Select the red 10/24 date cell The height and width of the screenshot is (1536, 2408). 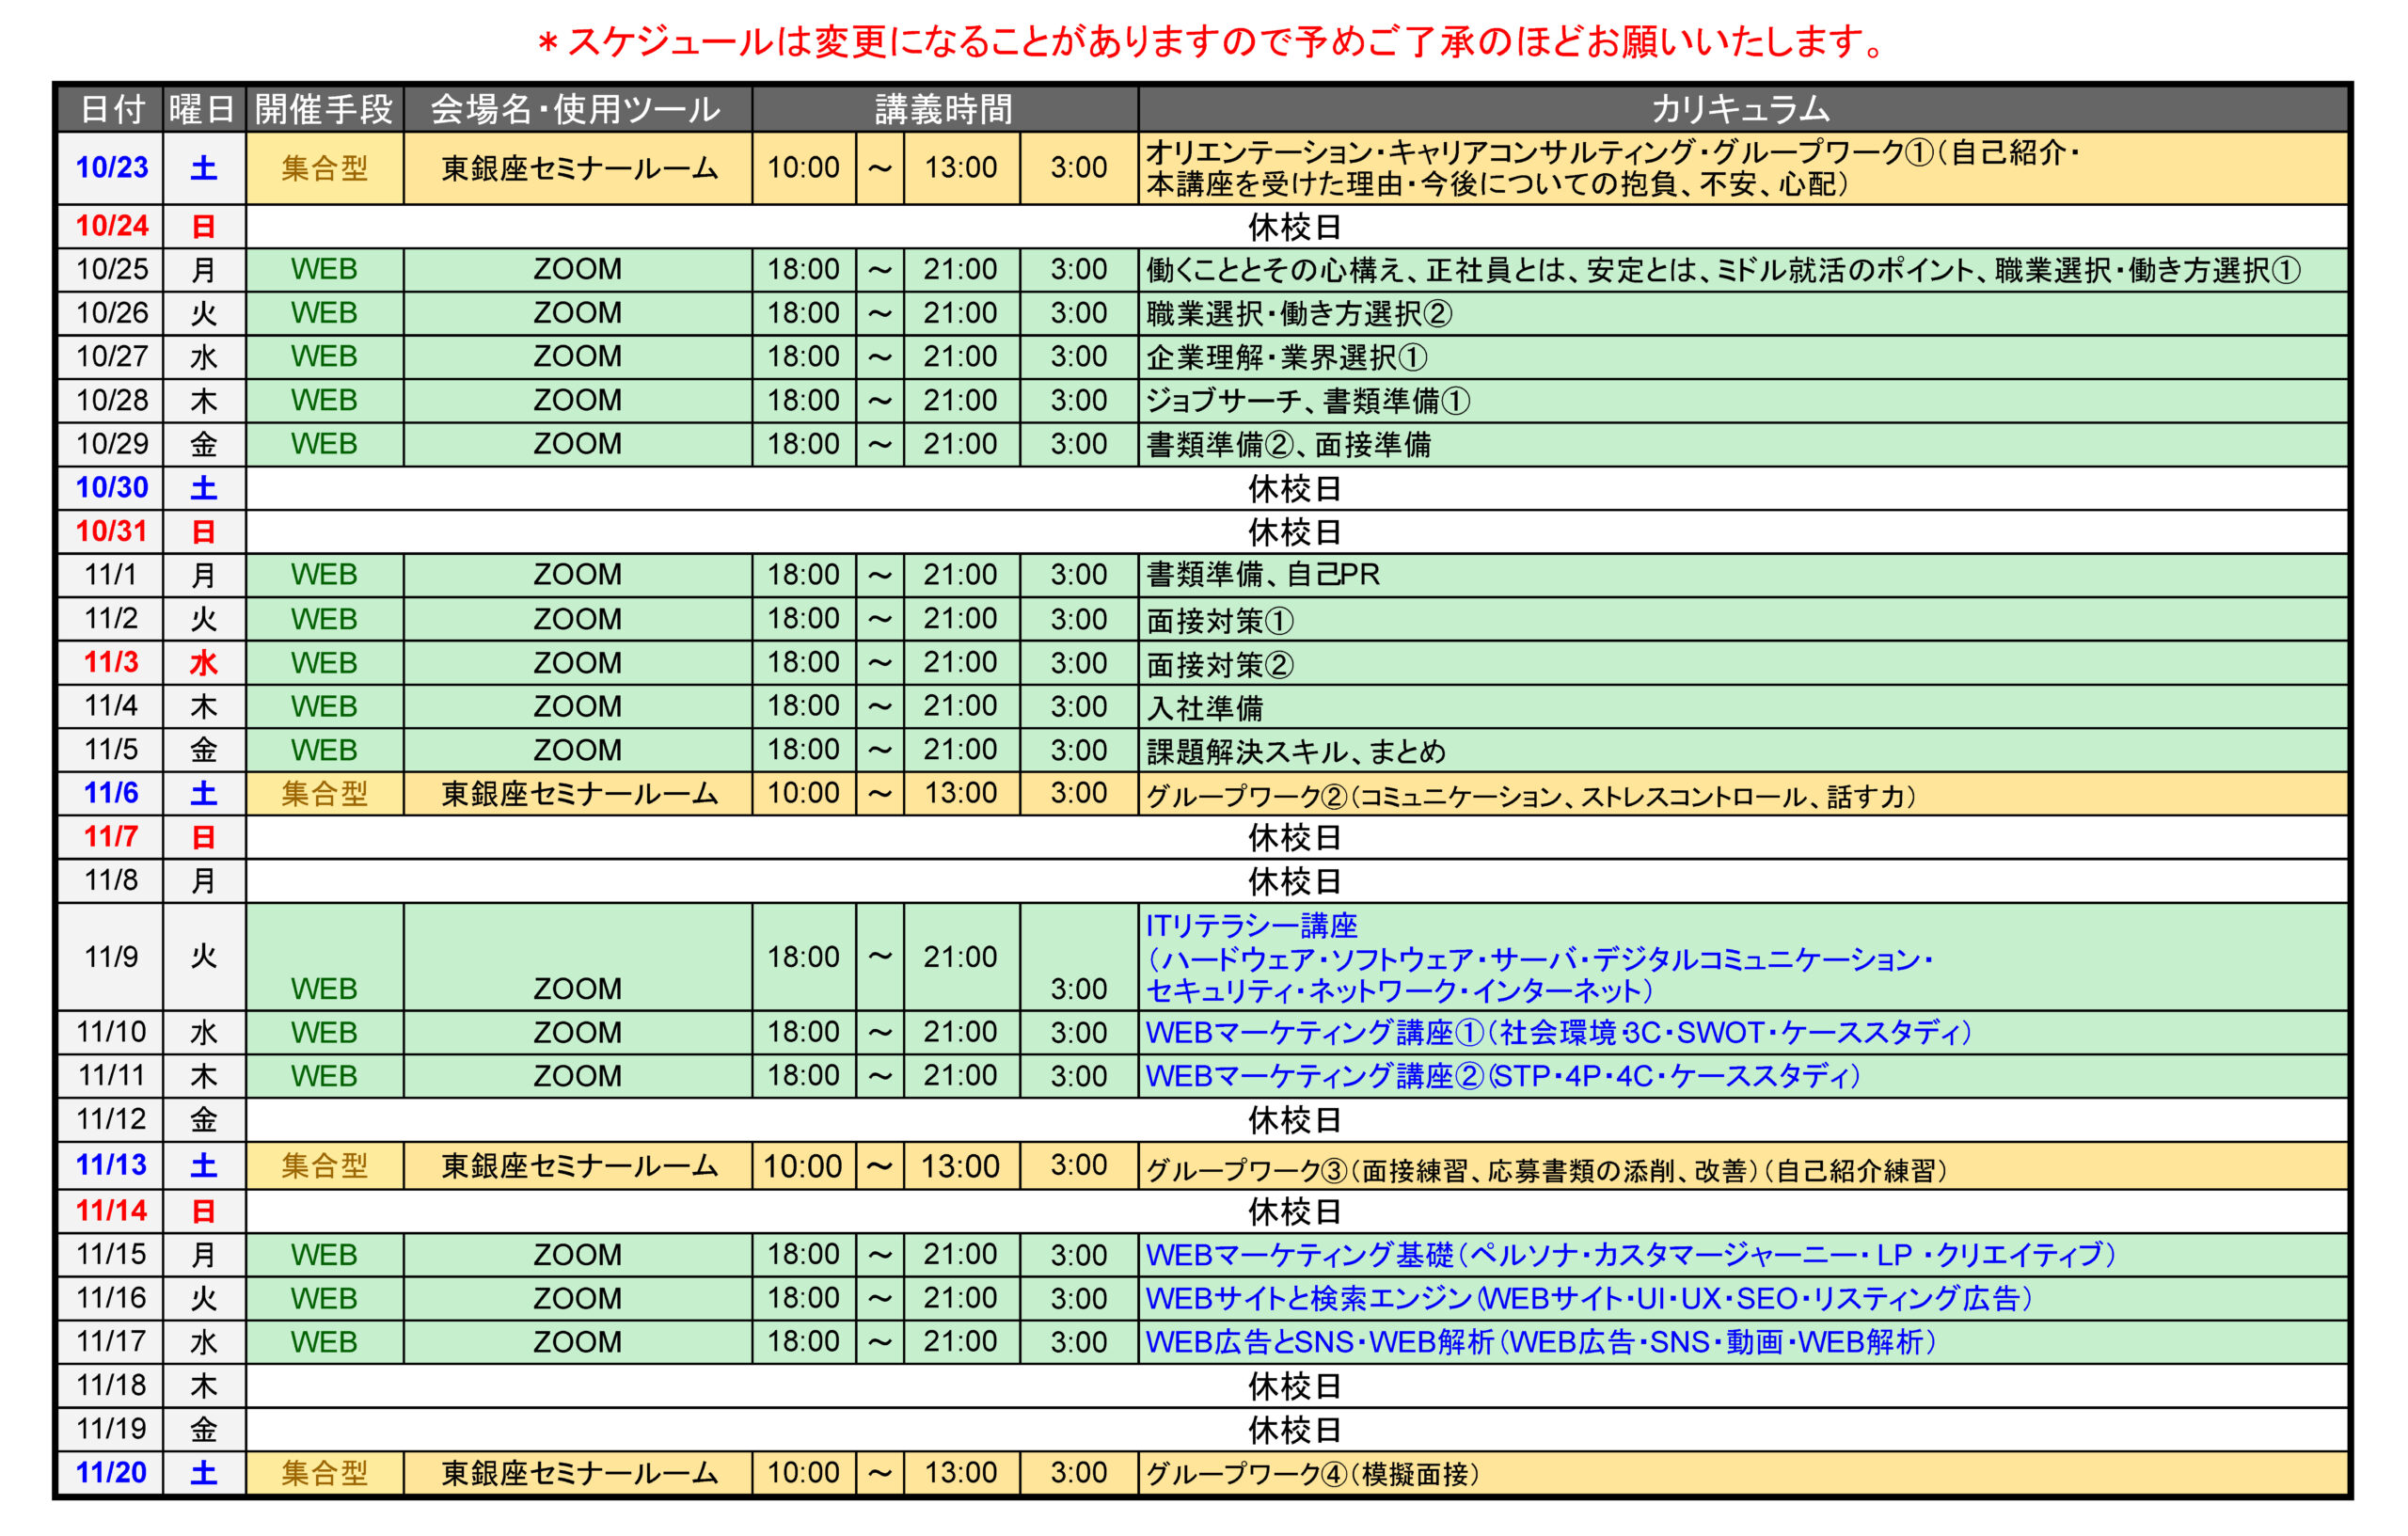[111, 227]
